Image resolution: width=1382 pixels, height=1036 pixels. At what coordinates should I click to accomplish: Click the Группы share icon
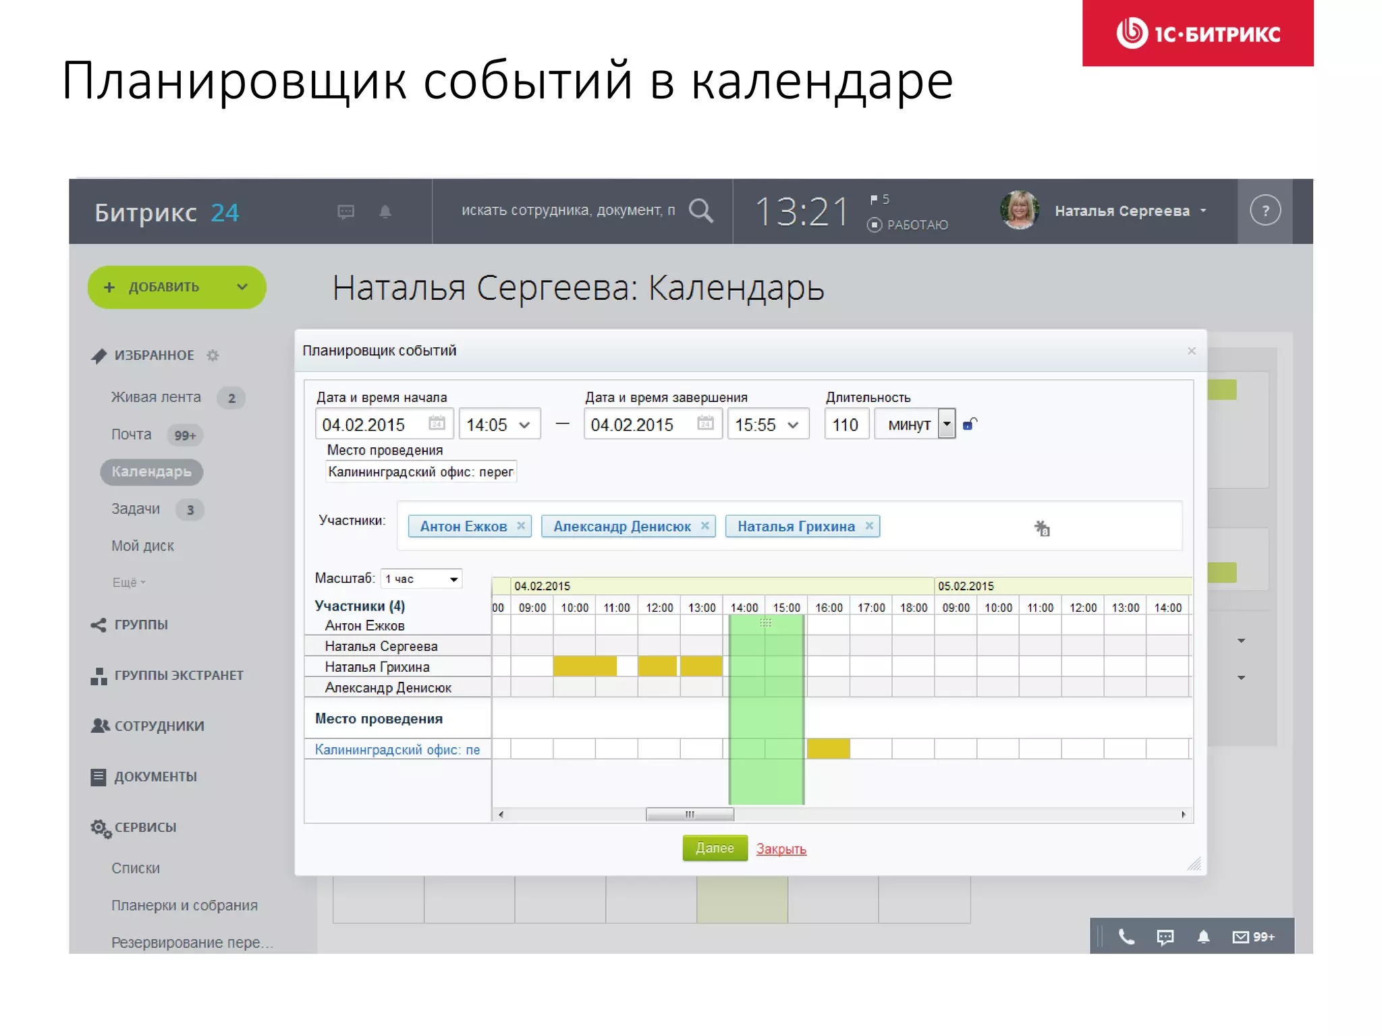coord(99,625)
